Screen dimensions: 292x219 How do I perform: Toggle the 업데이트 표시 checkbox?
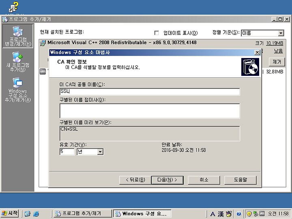point(157,33)
